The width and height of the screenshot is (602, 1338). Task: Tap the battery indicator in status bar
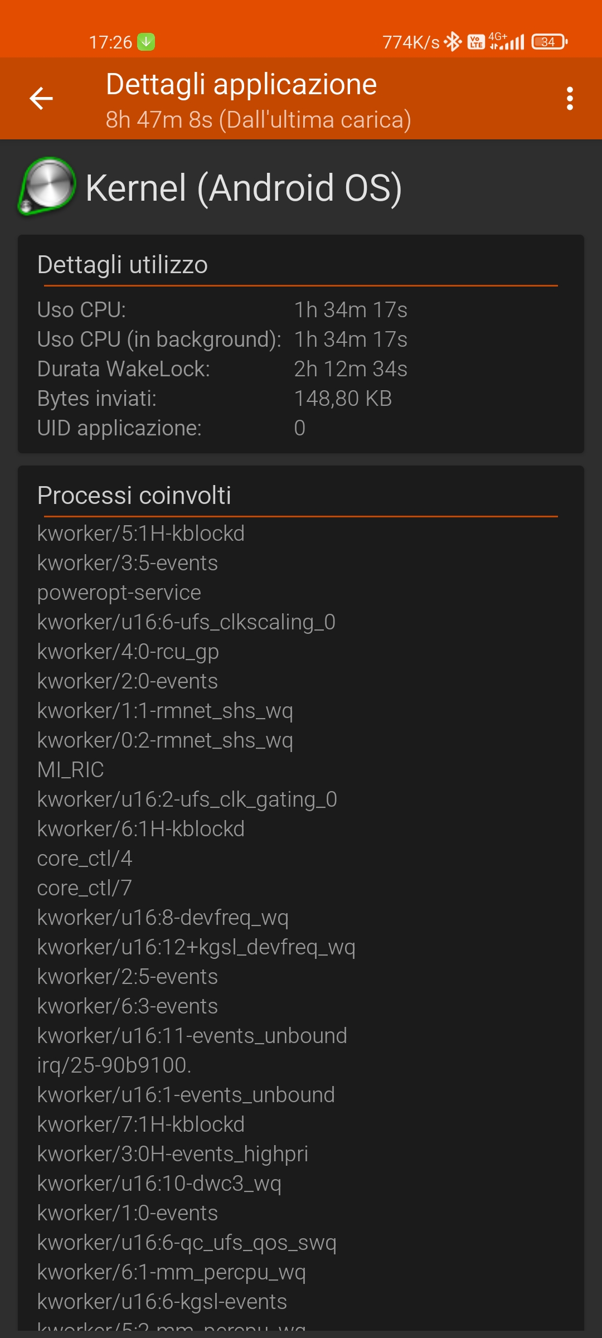(550, 42)
